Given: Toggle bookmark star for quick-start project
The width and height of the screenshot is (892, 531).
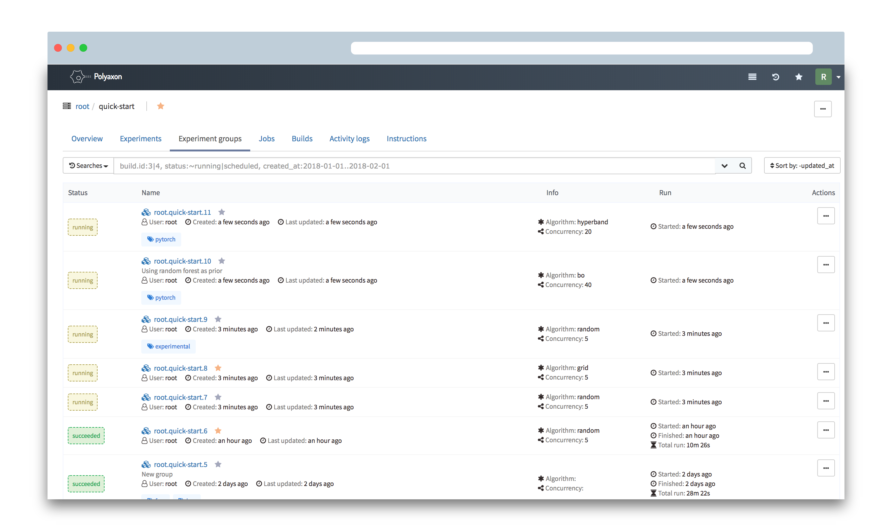Looking at the screenshot, I should [x=161, y=106].
